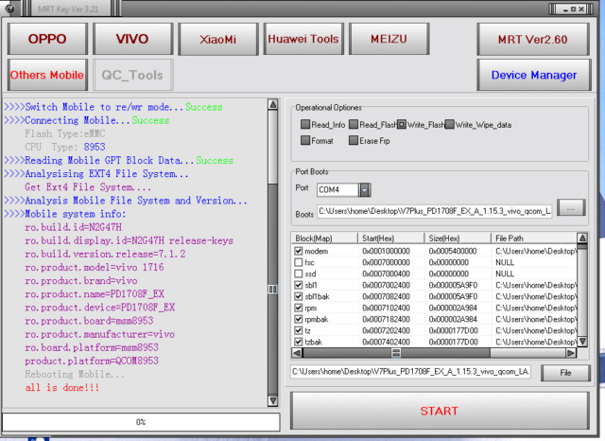
Task: Uncheck the tzbak partition
Action: point(299,343)
